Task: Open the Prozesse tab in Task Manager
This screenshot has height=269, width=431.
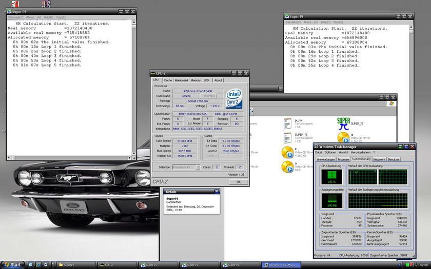Action: (343, 159)
